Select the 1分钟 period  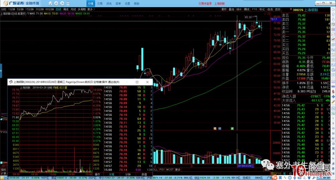coord(12,9)
